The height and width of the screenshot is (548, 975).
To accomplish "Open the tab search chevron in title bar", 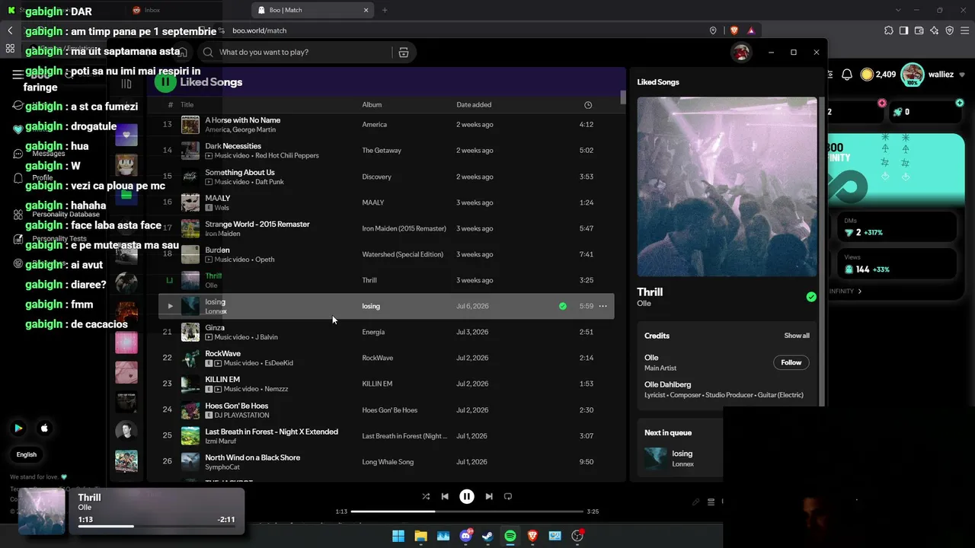I will pyautogui.click(x=898, y=10).
